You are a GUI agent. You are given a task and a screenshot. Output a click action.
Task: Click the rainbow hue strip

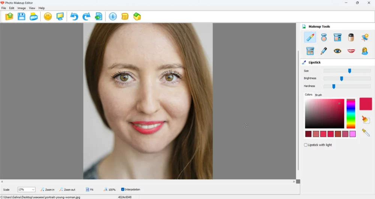pyautogui.click(x=351, y=114)
